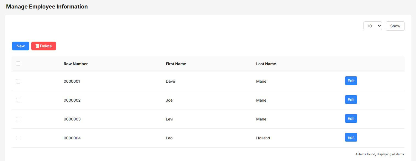Click the Manage Employee Information heading
This screenshot has width=416, height=161.
pos(47,7)
